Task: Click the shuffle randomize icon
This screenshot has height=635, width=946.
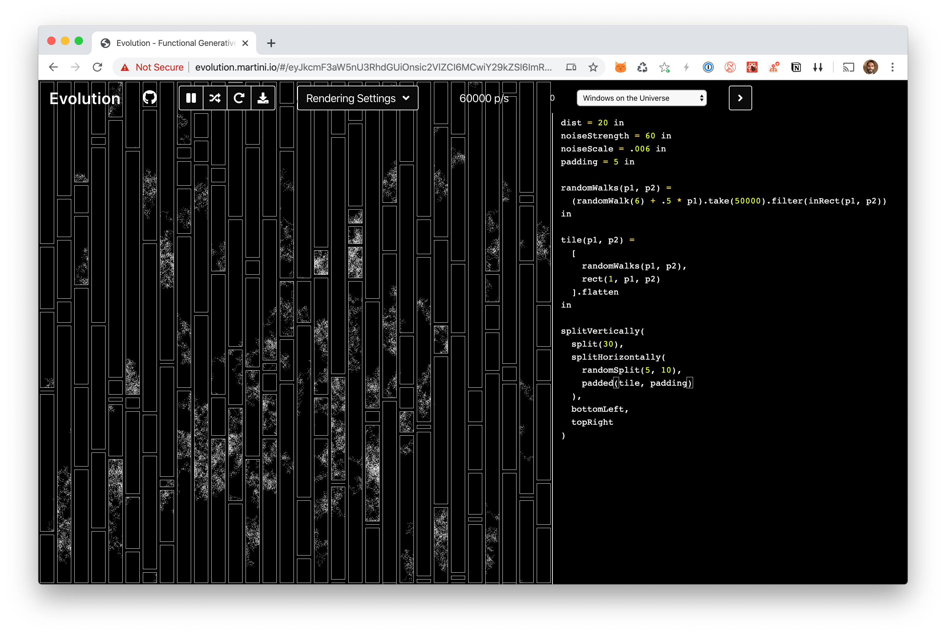Action: click(x=215, y=98)
